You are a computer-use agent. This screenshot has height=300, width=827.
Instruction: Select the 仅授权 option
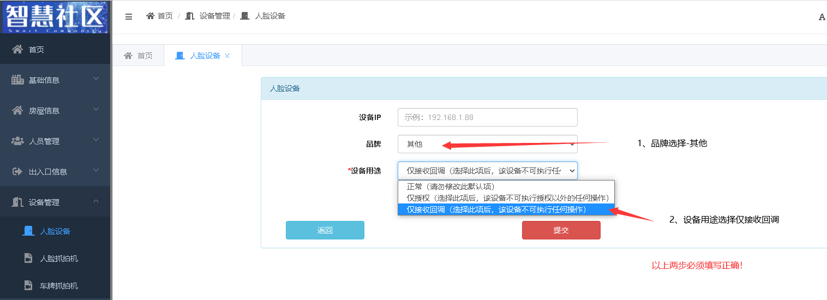[x=506, y=197]
